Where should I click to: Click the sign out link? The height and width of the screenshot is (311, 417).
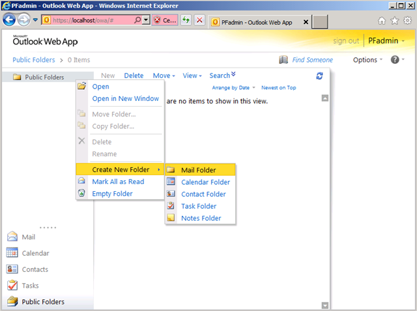[346, 41]
